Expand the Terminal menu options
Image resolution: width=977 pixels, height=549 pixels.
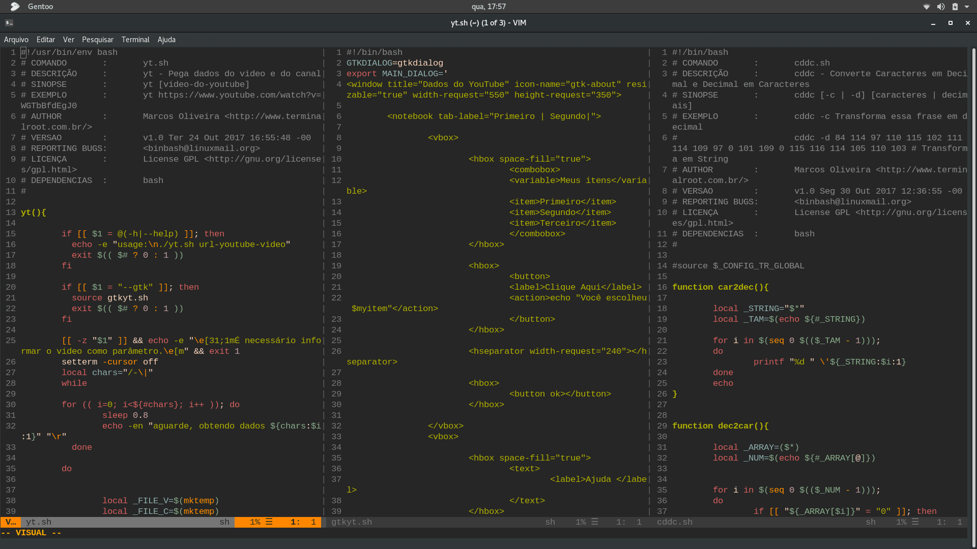point(135,40)
